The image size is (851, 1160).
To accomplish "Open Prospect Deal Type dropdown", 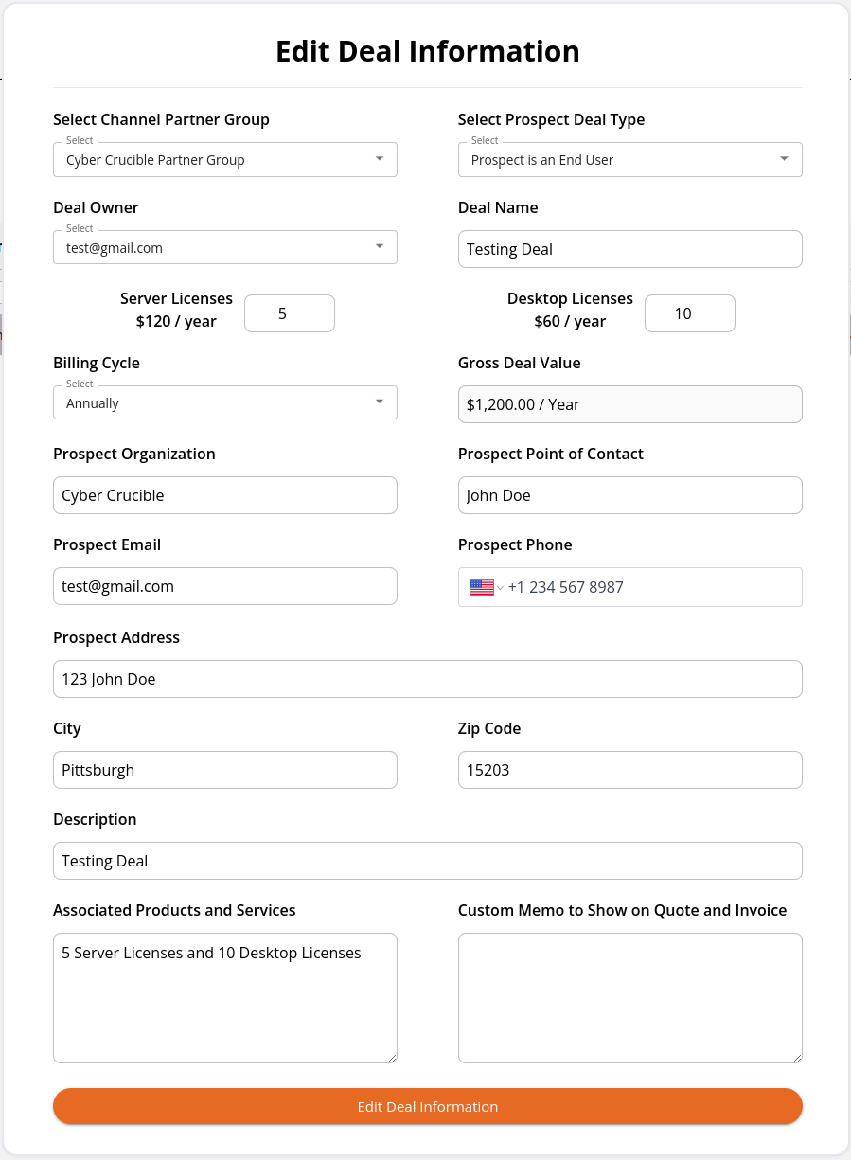I will (630, 160).
